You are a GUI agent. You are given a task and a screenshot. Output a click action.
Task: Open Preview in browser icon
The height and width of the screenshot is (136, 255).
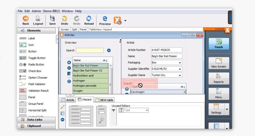click(x=105, y=19)
